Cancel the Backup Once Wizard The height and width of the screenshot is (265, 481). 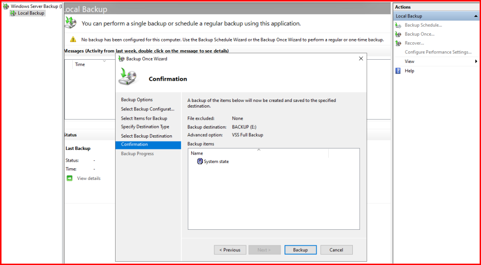[x=336, y=250]
